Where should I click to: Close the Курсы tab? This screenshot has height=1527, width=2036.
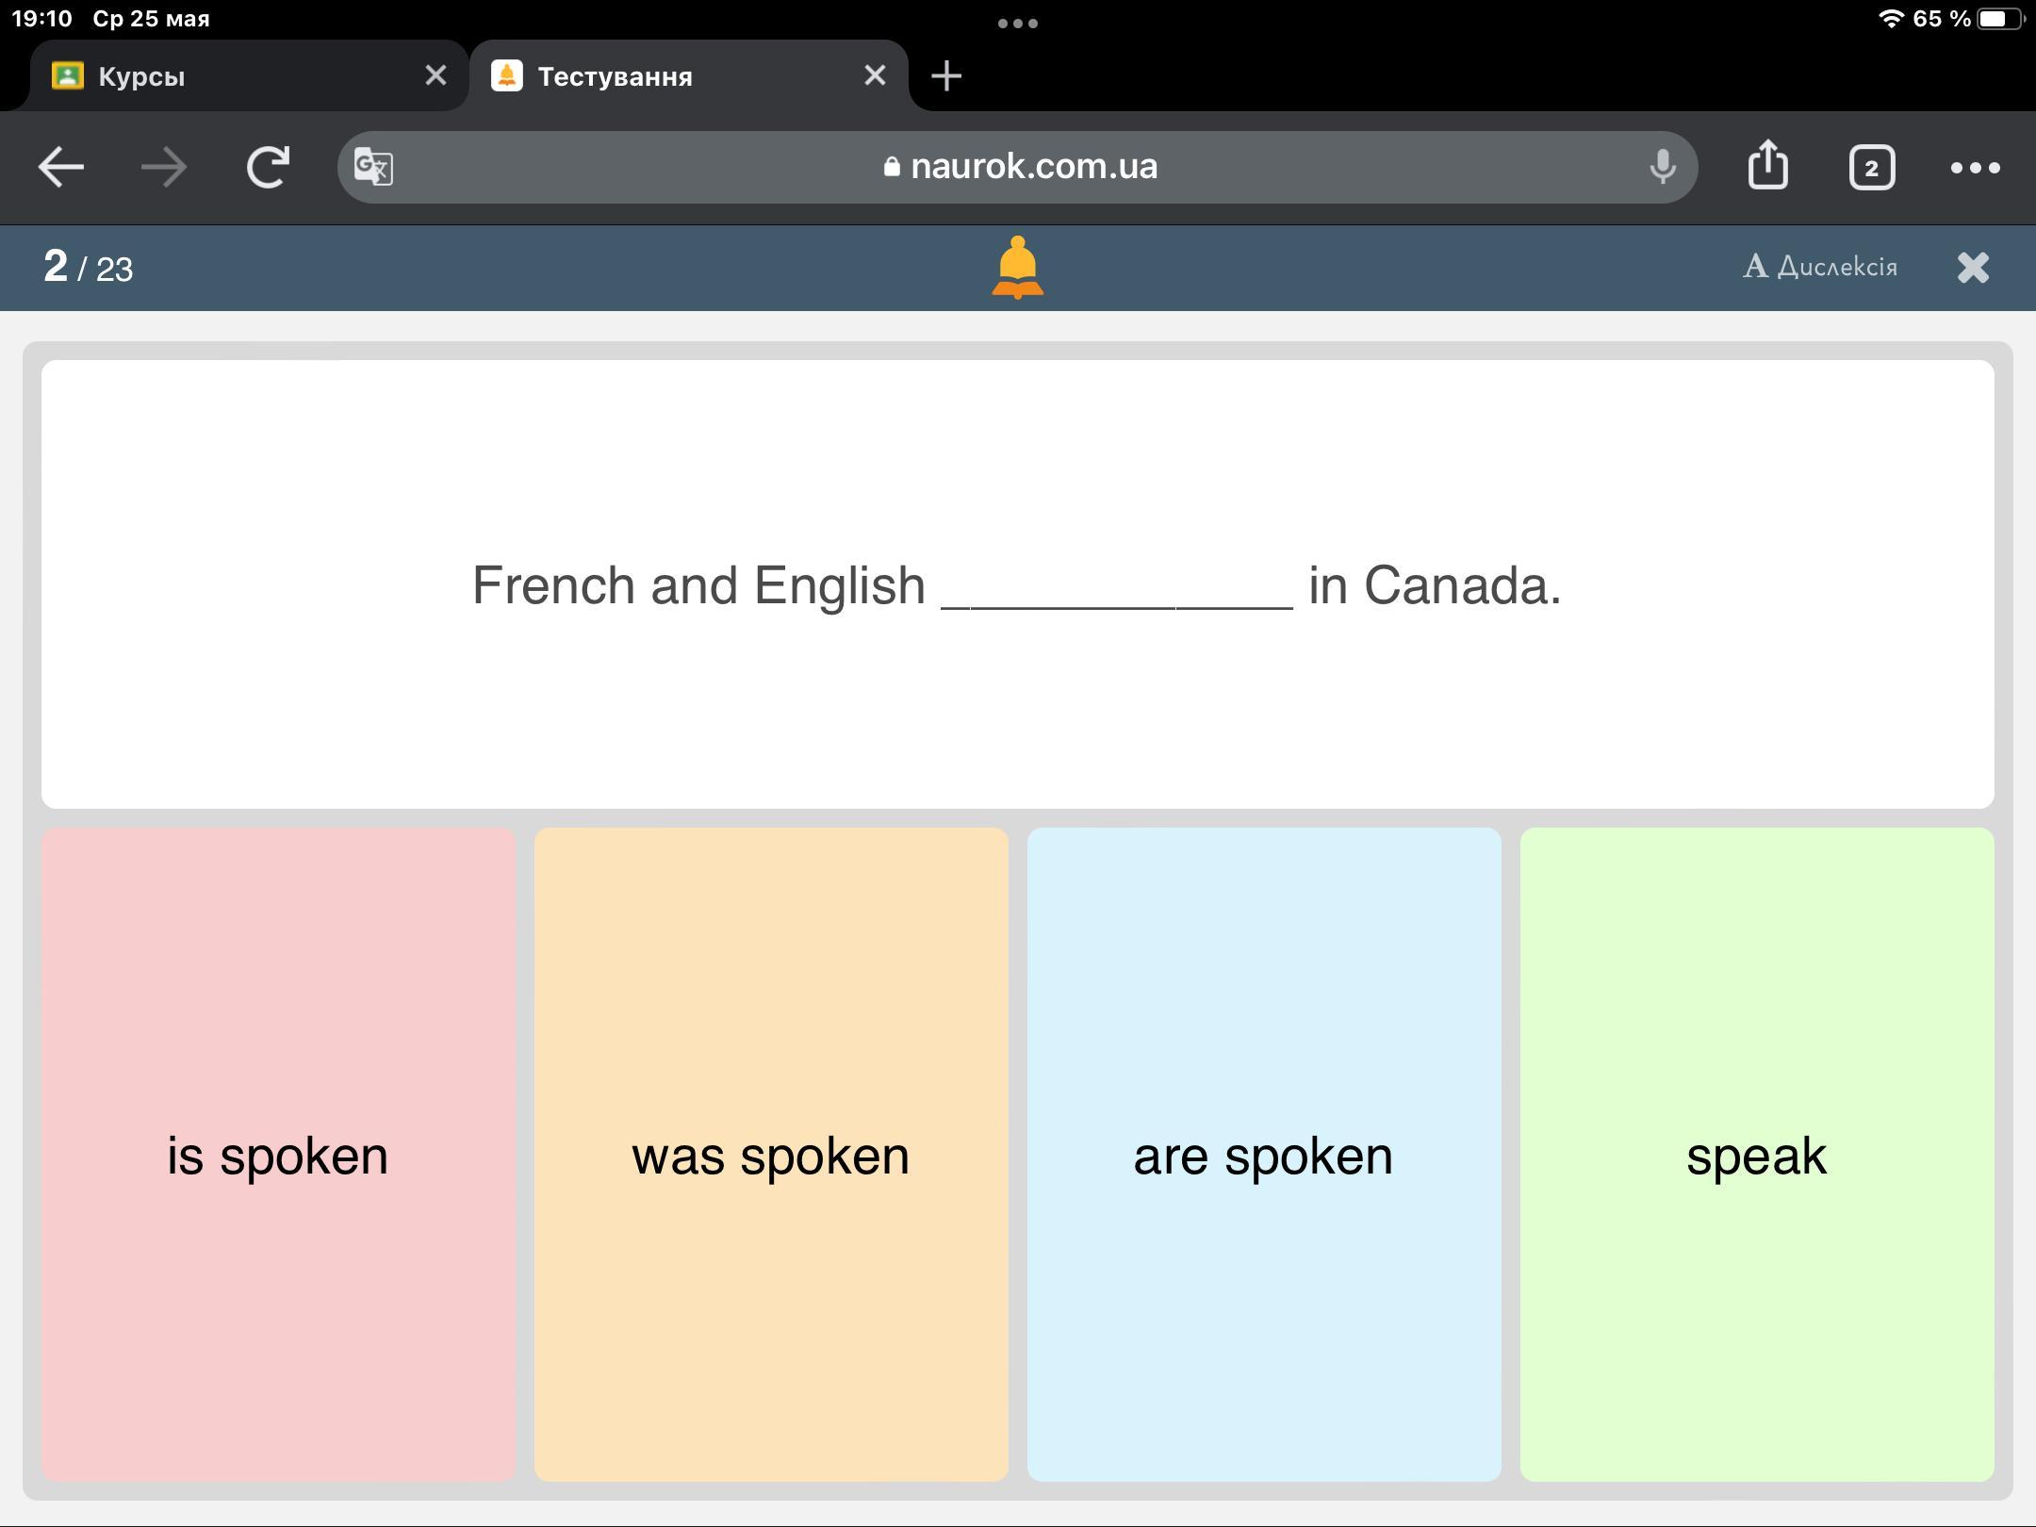tap(435, 75)
